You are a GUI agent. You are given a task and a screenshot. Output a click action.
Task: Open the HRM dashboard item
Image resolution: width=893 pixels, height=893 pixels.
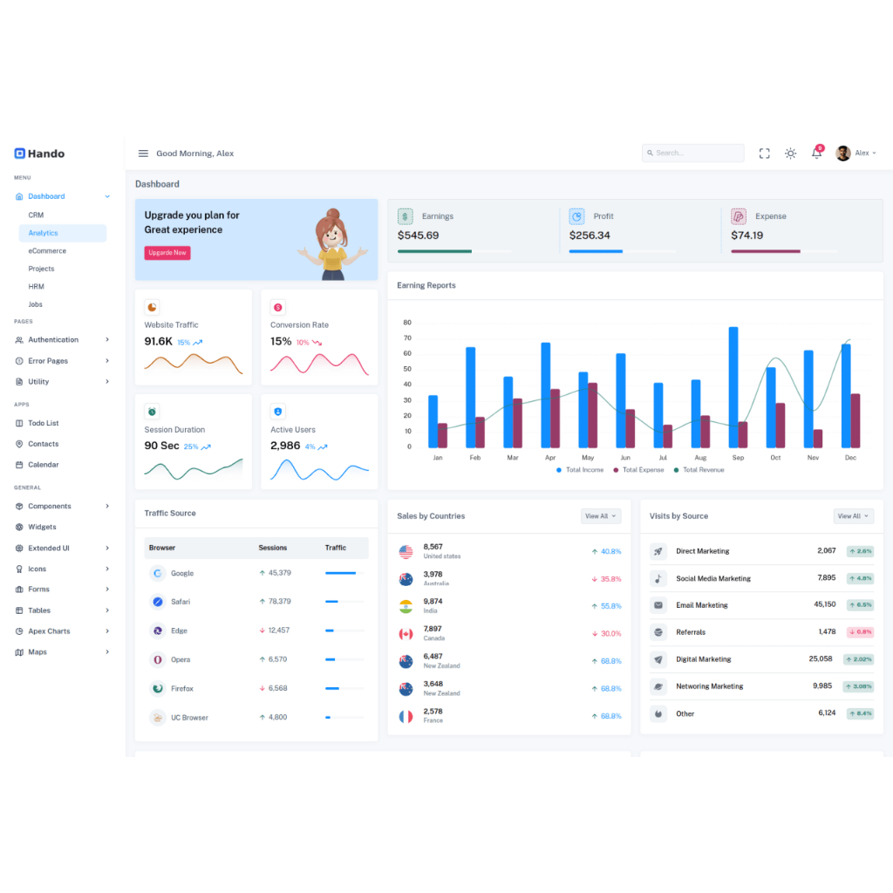[x=37, y=286]
